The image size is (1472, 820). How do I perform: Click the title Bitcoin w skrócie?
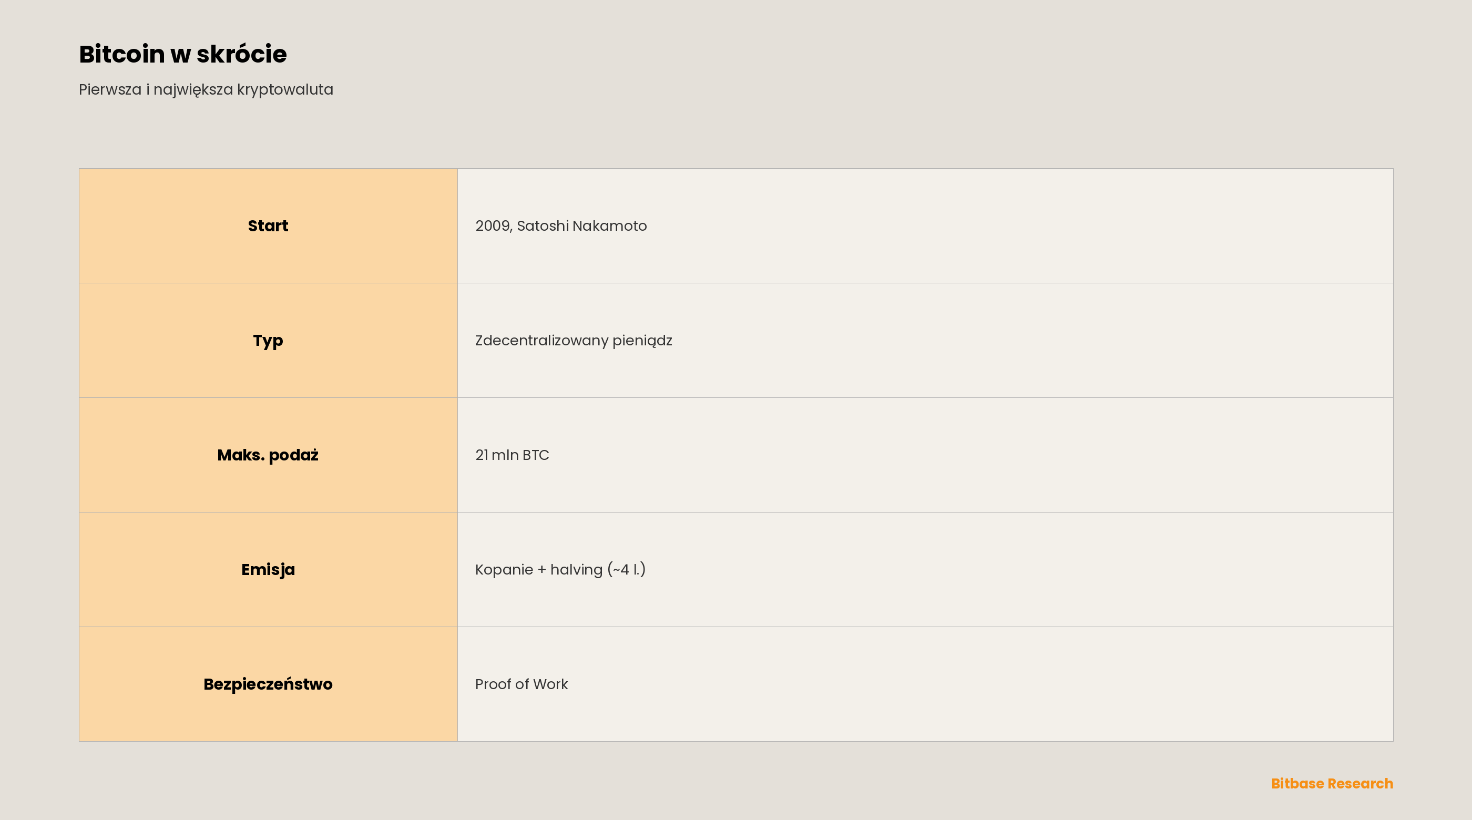pyautogui.click(x=183, y=54)
